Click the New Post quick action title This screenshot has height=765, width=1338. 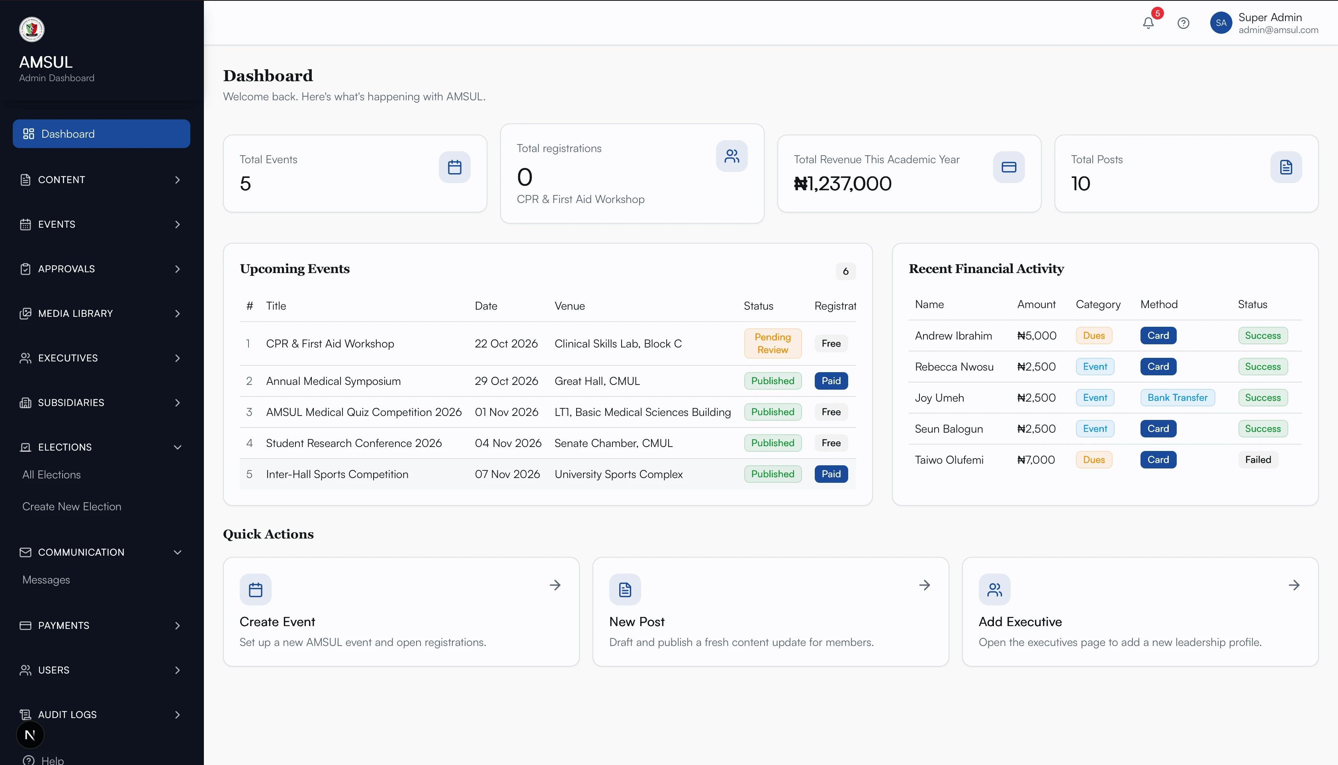637,622
